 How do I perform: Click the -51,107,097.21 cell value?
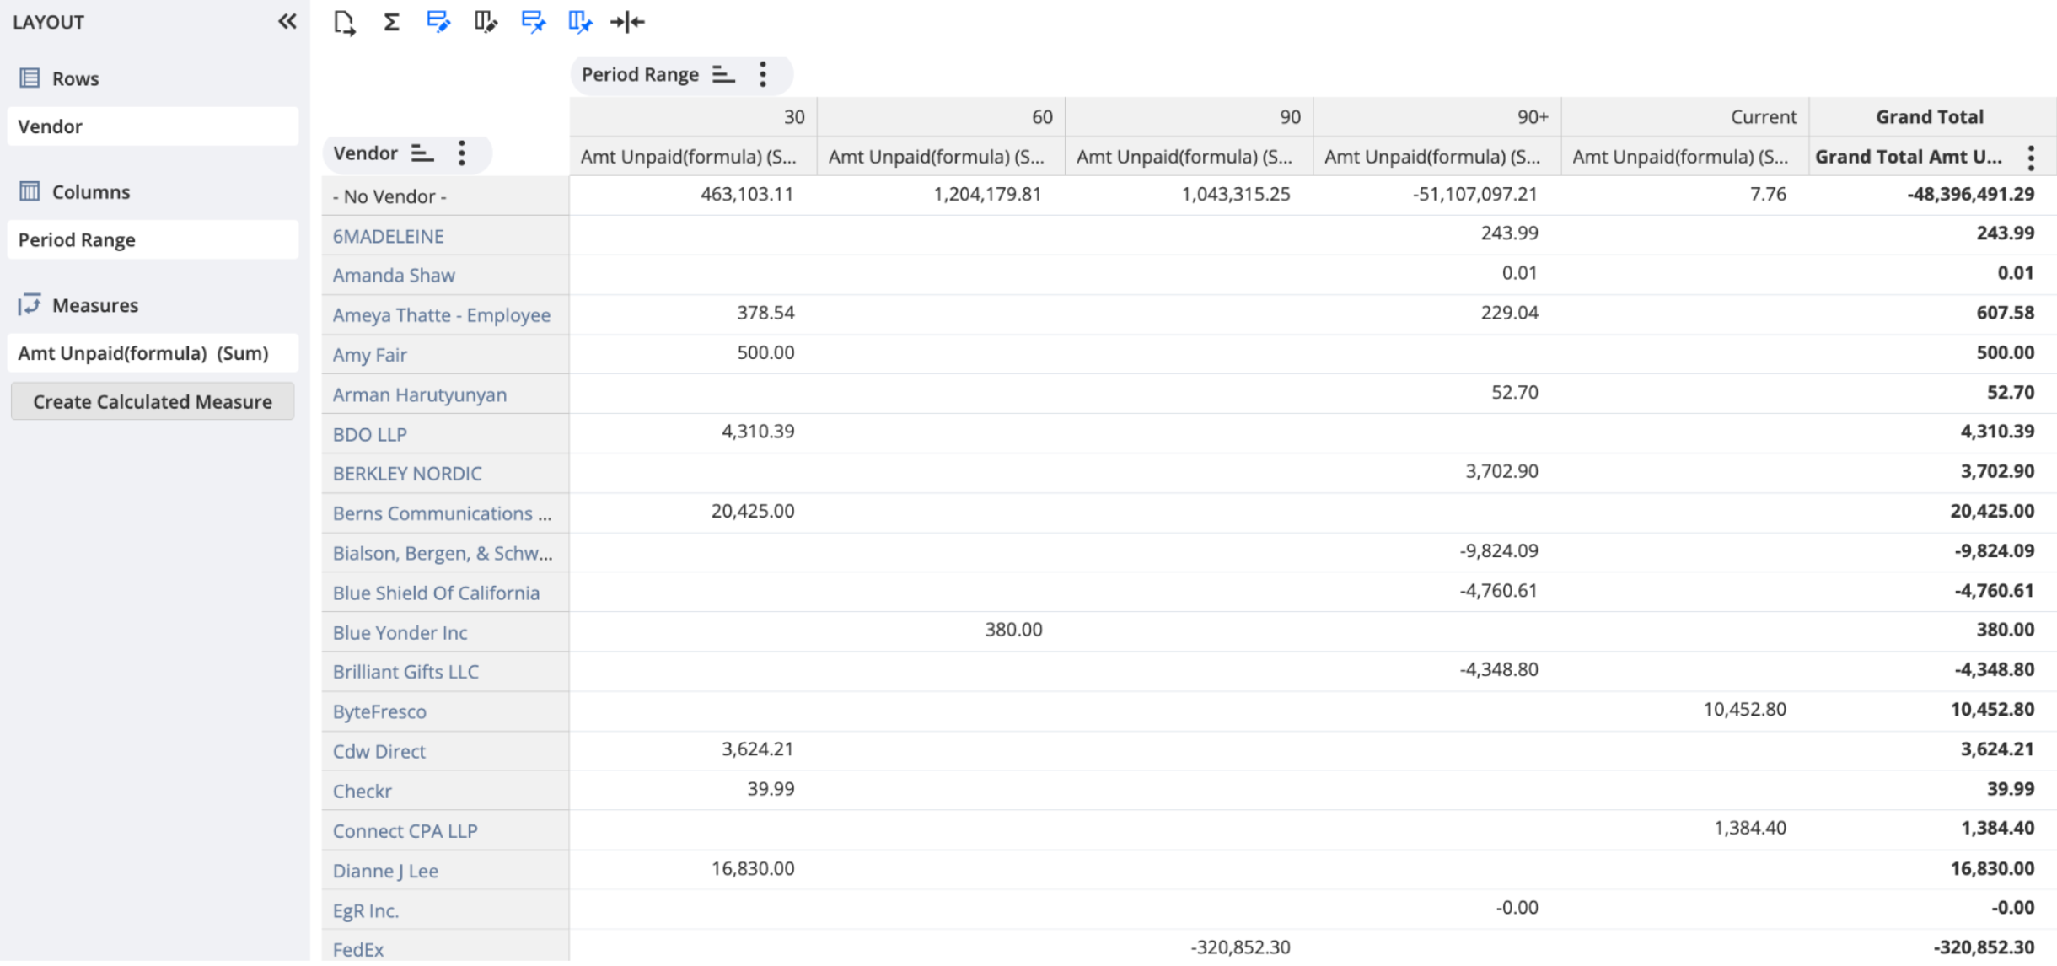1475,194
